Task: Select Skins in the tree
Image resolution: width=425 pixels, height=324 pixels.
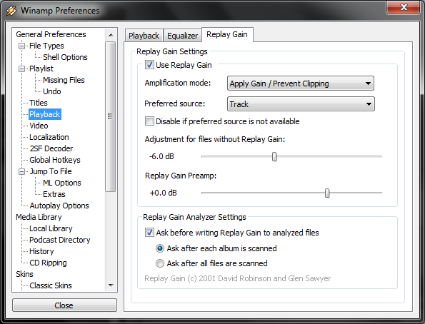Action: pos(24,274)
